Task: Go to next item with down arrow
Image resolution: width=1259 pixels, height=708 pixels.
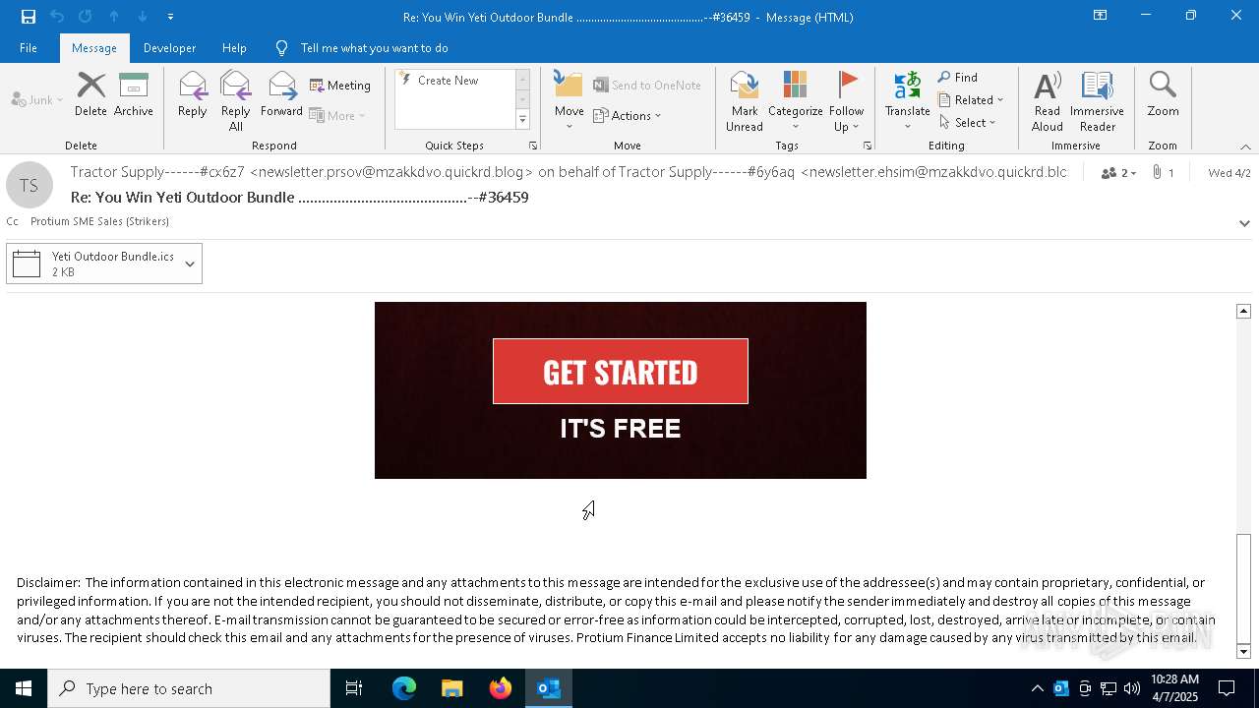Action: pos(143,16)
